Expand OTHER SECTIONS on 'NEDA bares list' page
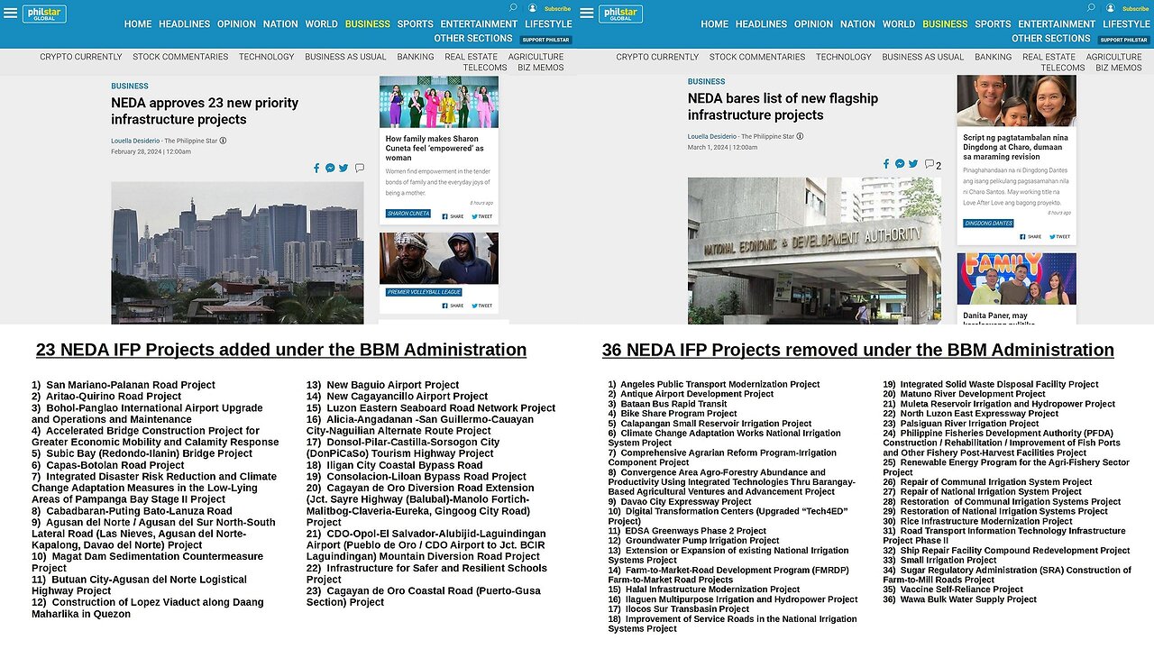The height and width of the screenshot is (649, 1154). tap(1051, 39)
